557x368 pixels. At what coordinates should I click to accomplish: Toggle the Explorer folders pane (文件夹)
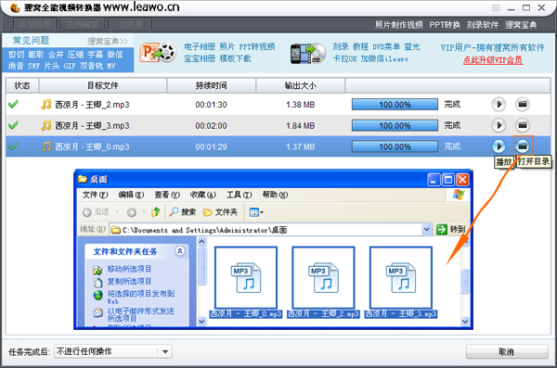pos(220,212)
